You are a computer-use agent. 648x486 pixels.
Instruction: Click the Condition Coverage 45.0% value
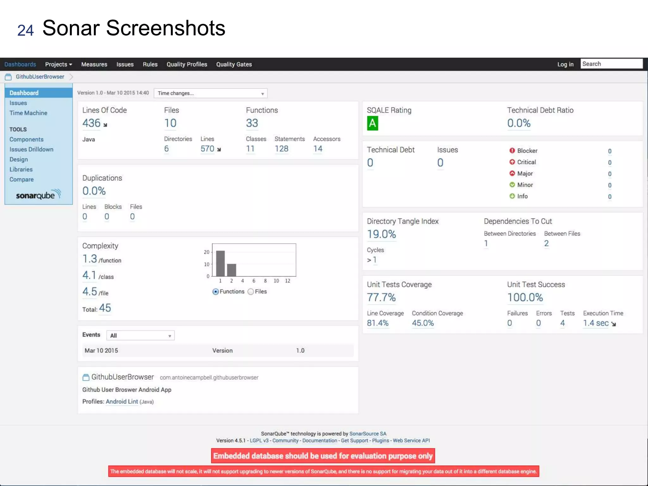pyautogui.click(x=423, y=323)
